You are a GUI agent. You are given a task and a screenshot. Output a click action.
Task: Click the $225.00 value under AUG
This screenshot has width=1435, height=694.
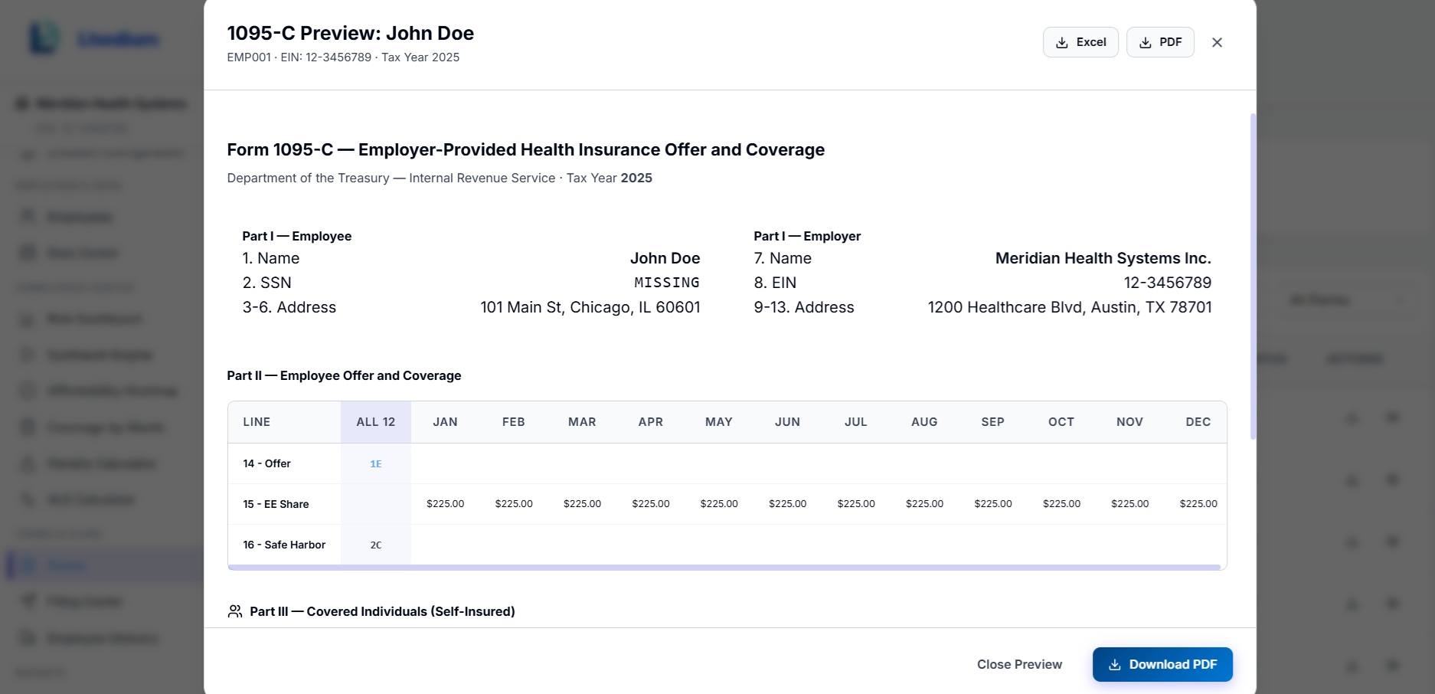tap(924, 504)
